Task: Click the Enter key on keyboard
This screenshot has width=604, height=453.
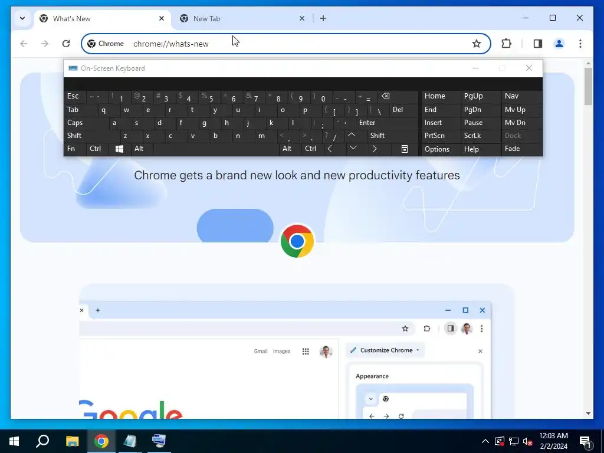Action: click(387, 123)
